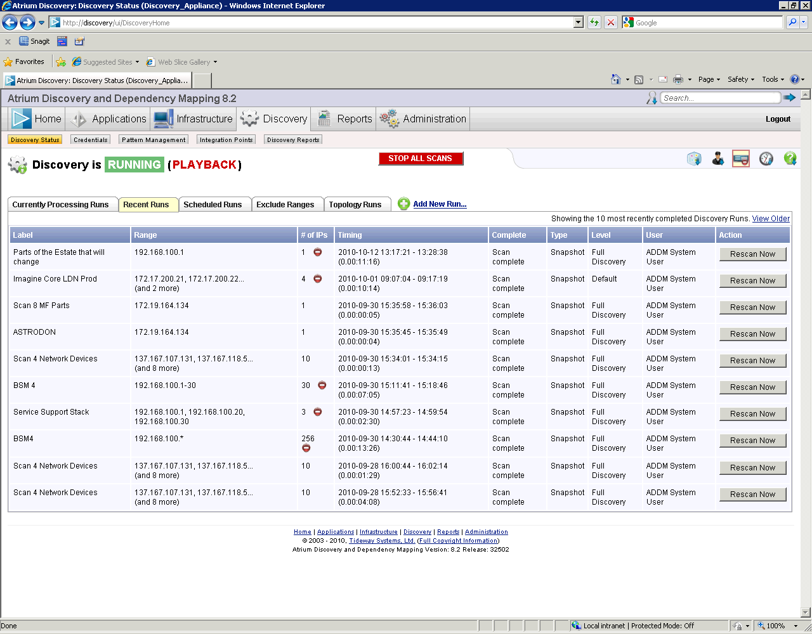Click Rescan Now for ASTRODON

[x=753, y=334]
